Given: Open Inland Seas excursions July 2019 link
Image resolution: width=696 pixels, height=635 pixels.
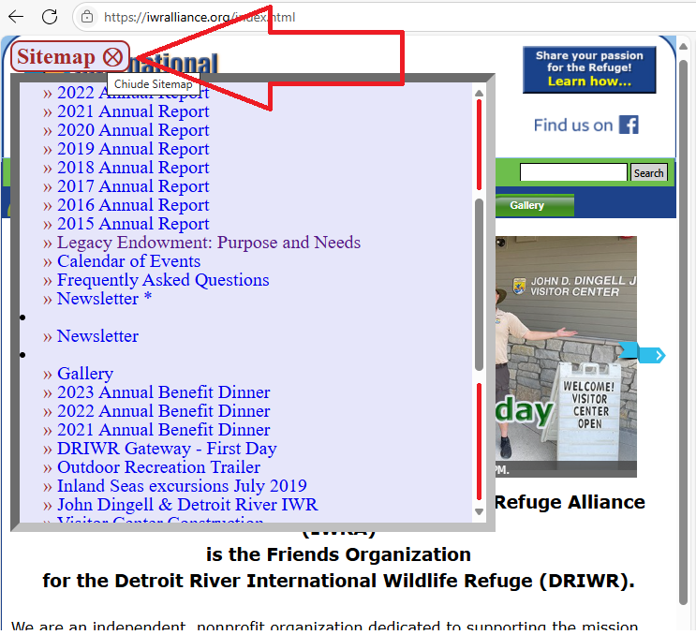Looking at the screenshot, I should (x=182, y=486).
